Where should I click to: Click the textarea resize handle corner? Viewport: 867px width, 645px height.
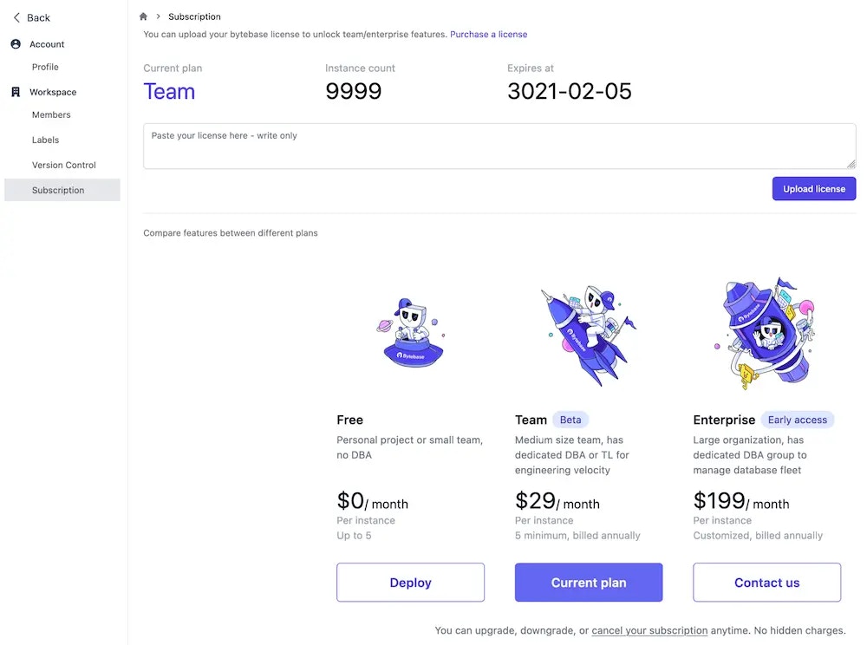coord(851,164)
